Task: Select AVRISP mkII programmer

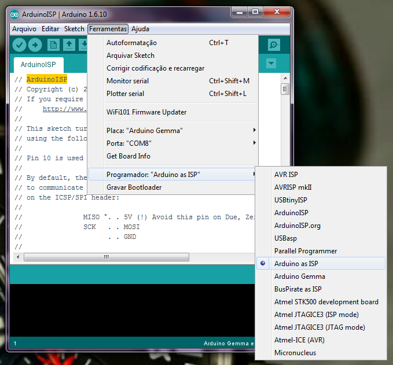Action: pos(321,187)
